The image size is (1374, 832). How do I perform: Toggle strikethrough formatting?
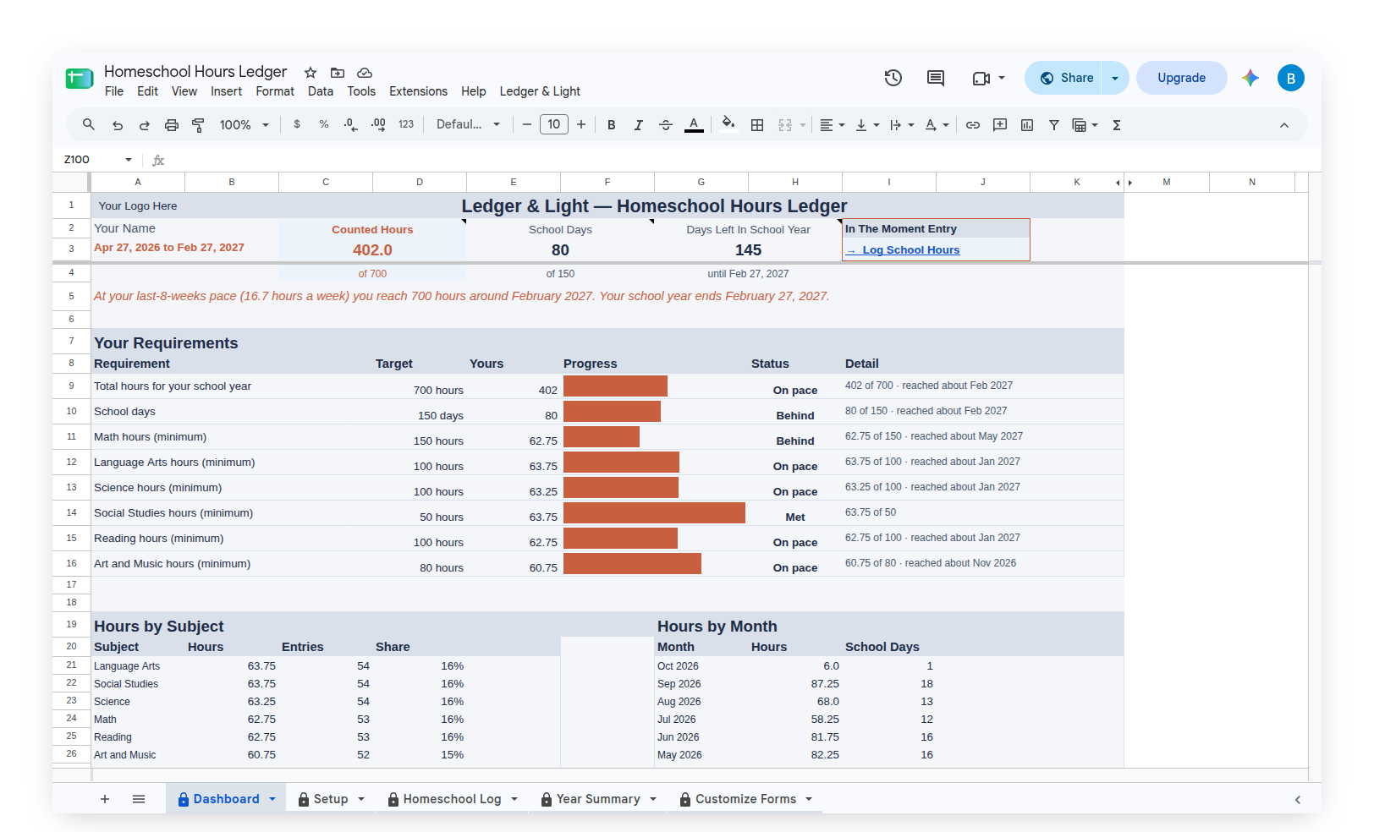666,125
